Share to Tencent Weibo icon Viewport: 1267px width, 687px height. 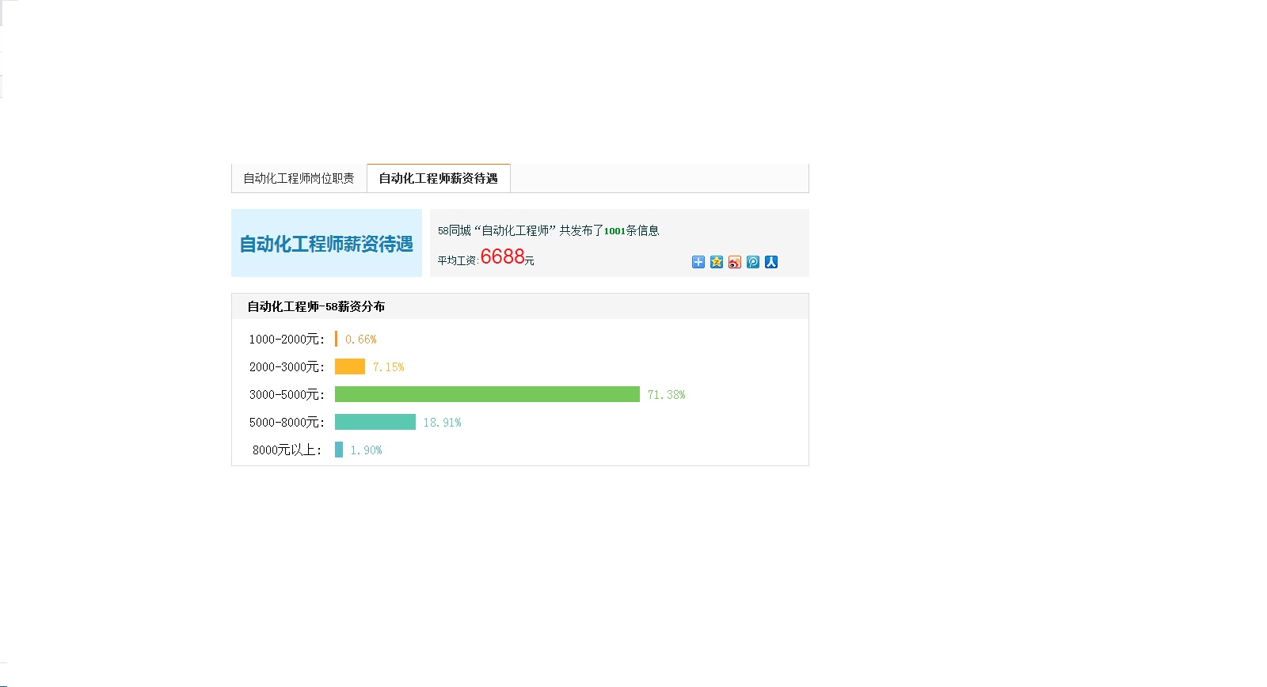(x=752, y=262)
